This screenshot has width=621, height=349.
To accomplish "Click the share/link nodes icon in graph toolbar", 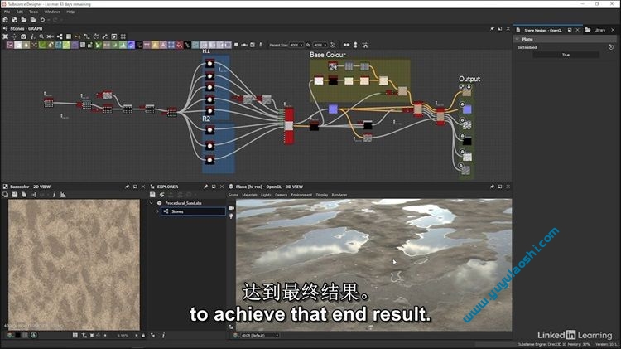I will click(60, 36).
